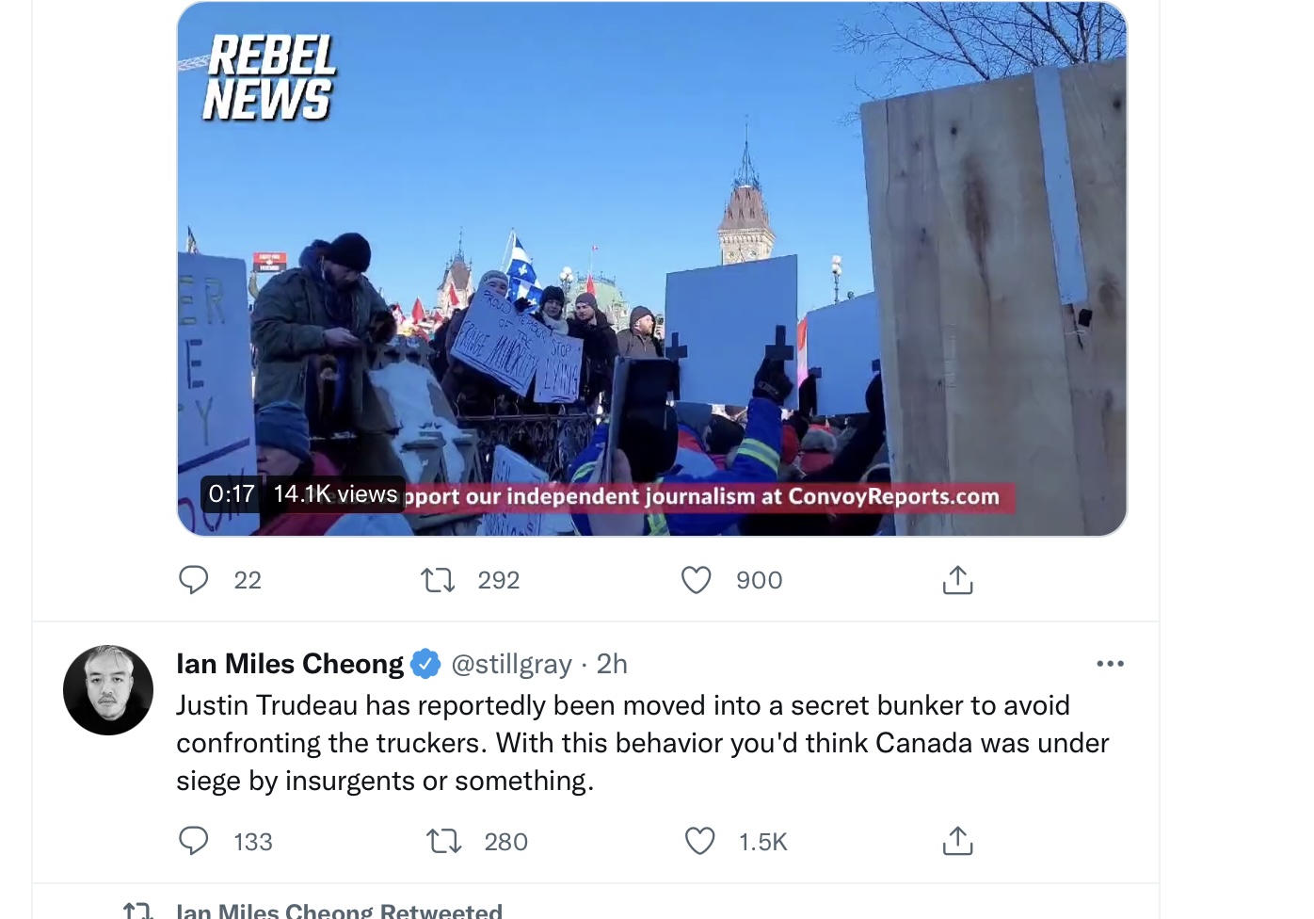Click the 14.1K views label
This screenshot has height=919, width=1314.
(335, 493)
